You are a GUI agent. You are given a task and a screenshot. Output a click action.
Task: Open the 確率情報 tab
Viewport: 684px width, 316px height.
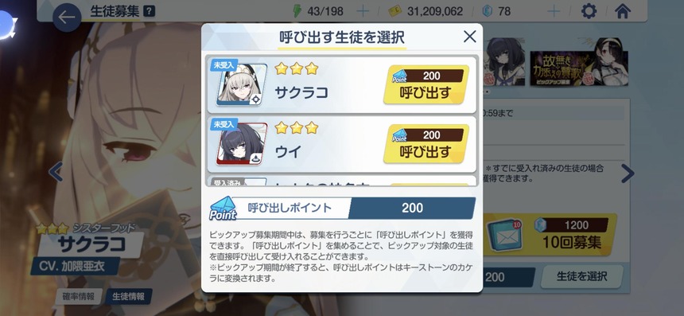(79, 297)
